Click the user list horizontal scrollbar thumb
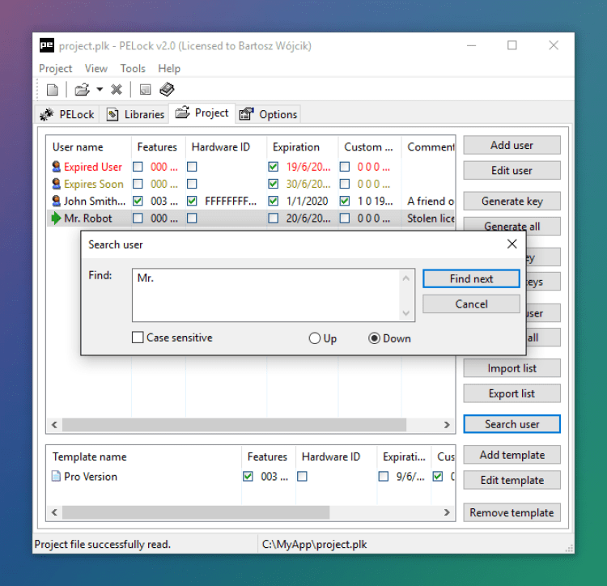The height and width of the screenshot is (586, 607). (234, 425)
